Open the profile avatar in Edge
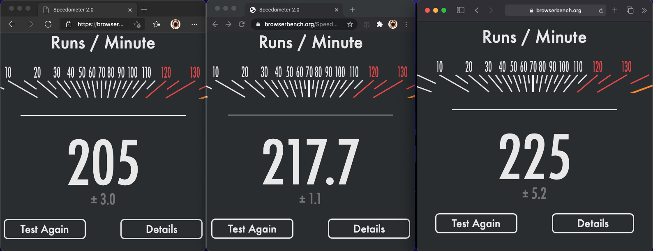This screenshot has height=251, width=653. [x=175, y=24]
